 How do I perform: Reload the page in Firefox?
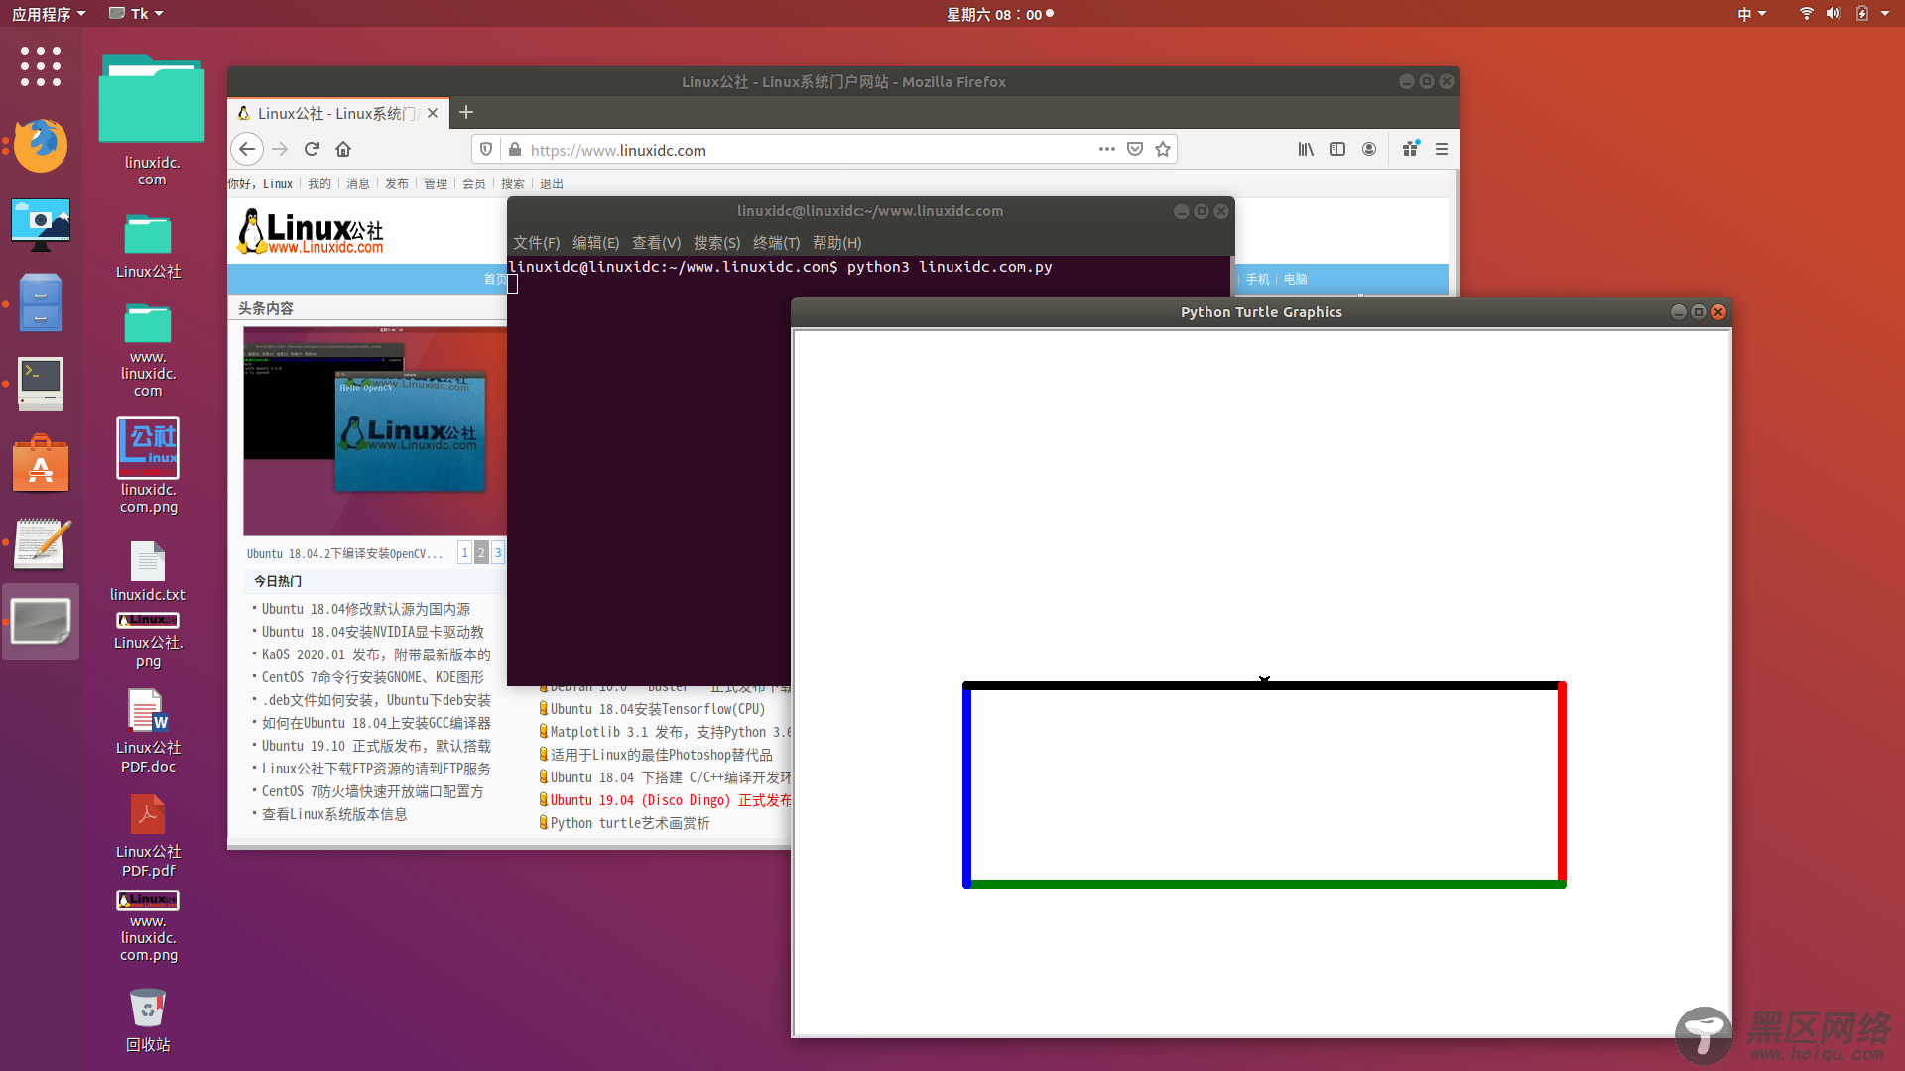coord(312,149)
